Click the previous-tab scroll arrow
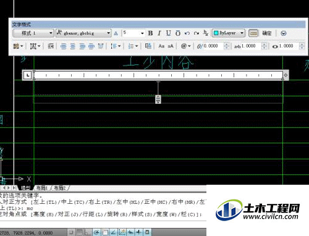The height and width of the screenshot is (236, 309). 4,188
